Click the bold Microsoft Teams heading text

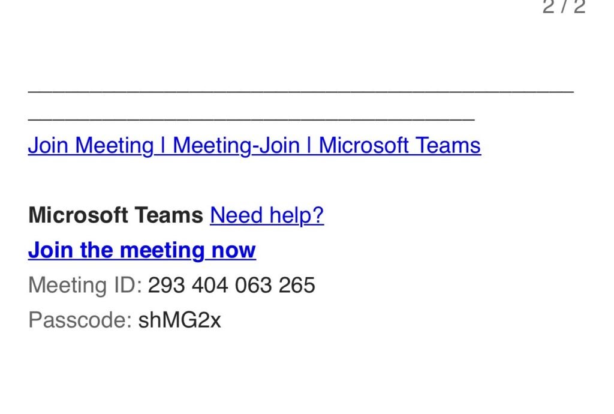(x=115, y=215)
